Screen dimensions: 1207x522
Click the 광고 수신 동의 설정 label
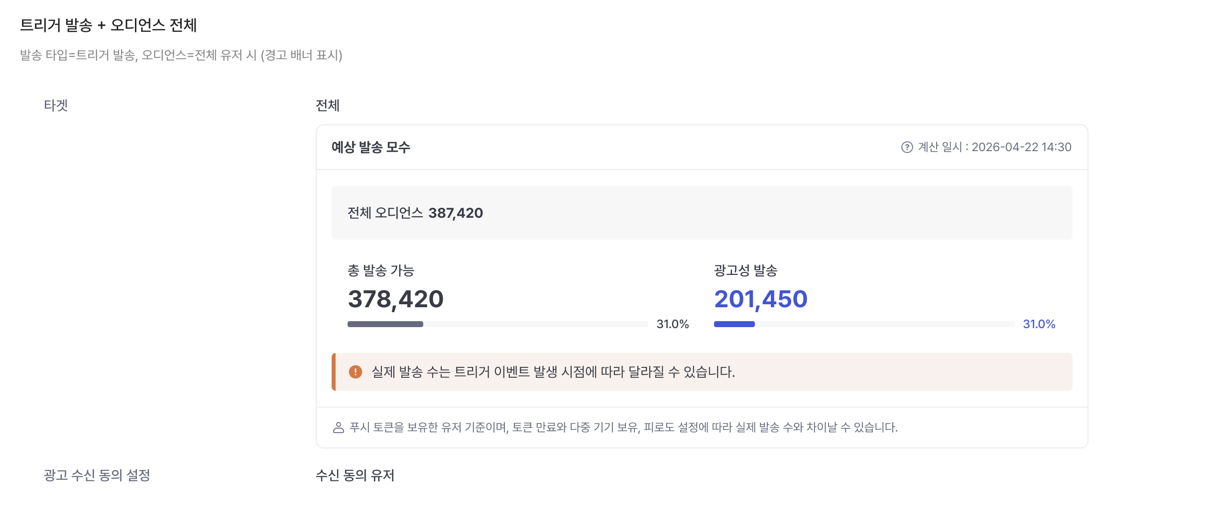tap(97, 475)
